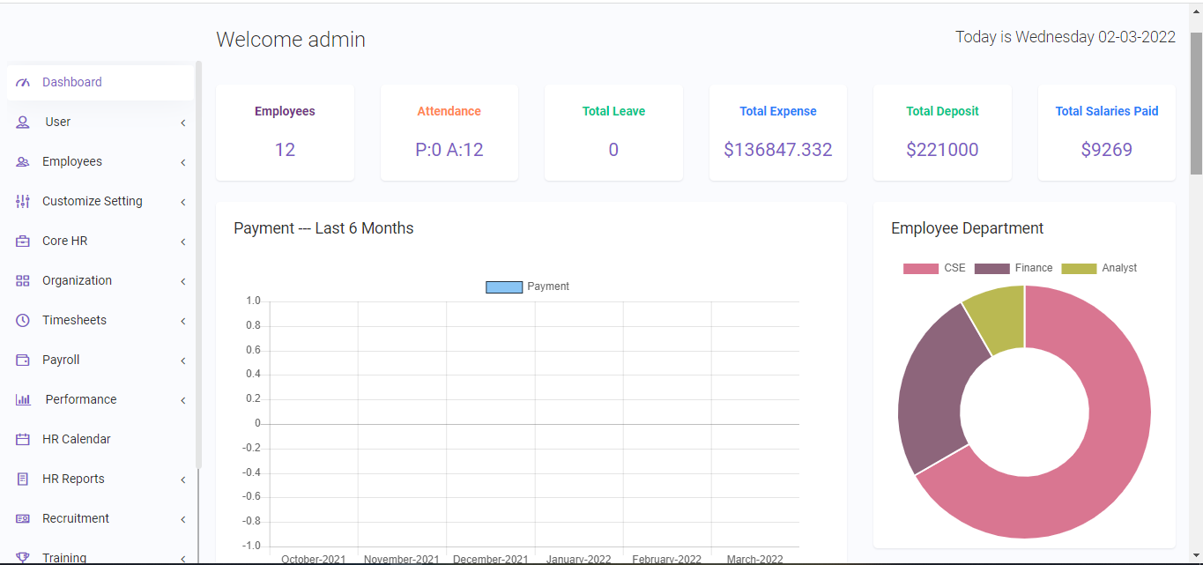Click the Timesheets clock icon
The image size is (1203, 565).
click(23, 321)
